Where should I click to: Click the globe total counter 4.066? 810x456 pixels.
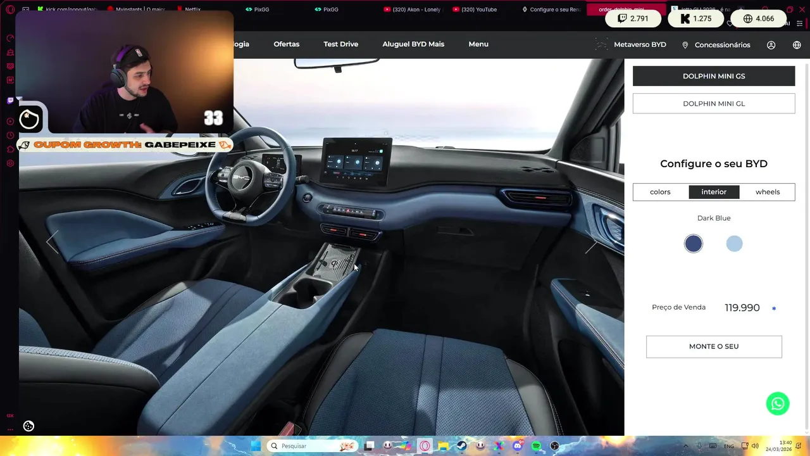pos(759,18)
